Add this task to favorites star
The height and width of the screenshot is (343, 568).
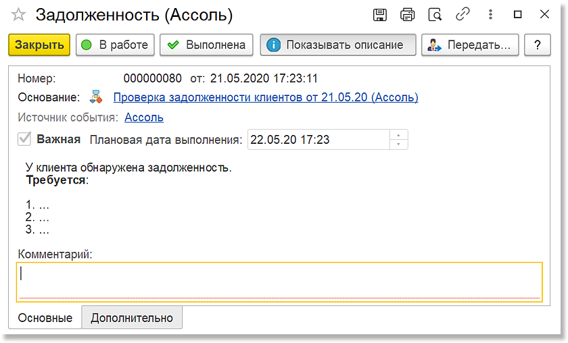(x=18, y=15)
